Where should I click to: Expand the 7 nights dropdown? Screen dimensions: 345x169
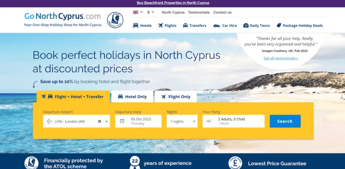click(x=182, y=121)
